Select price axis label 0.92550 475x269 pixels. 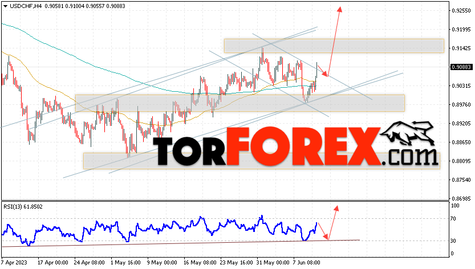click(461, 11)
